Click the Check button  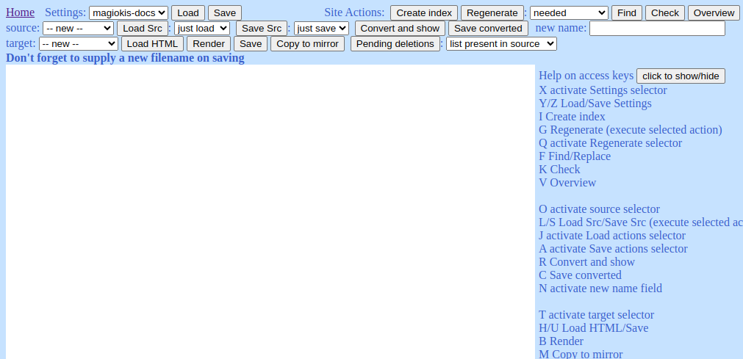[665, 12]
